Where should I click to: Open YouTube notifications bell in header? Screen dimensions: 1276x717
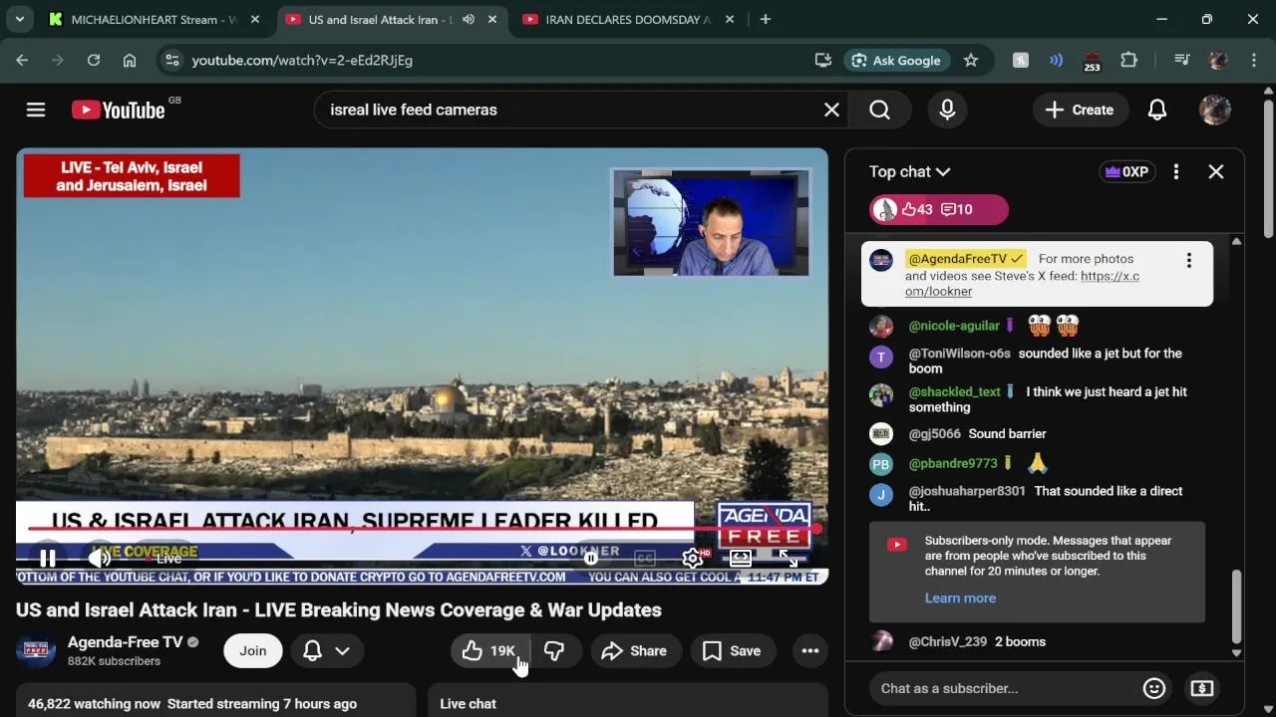pos(1157,110)
